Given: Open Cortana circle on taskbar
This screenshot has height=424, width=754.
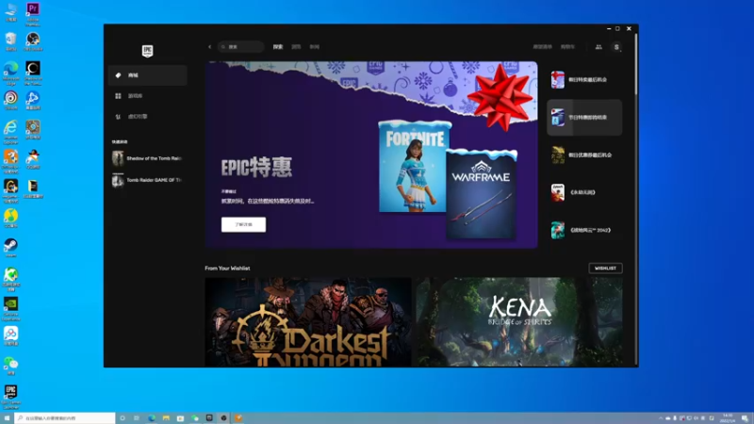Looking at the screenshot, I should pyautogui.click(x=123, y=418).
